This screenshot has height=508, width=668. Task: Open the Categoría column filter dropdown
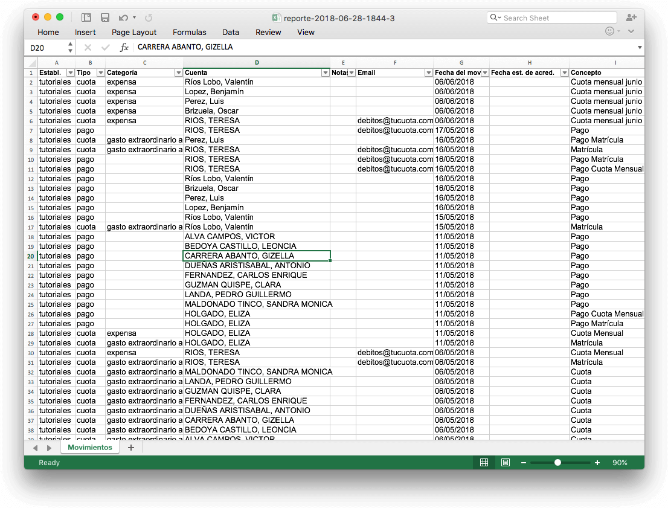point(179,73)
